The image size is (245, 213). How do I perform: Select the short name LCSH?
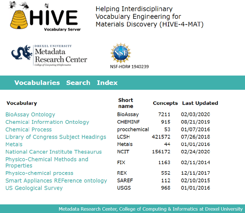[123, 137]
